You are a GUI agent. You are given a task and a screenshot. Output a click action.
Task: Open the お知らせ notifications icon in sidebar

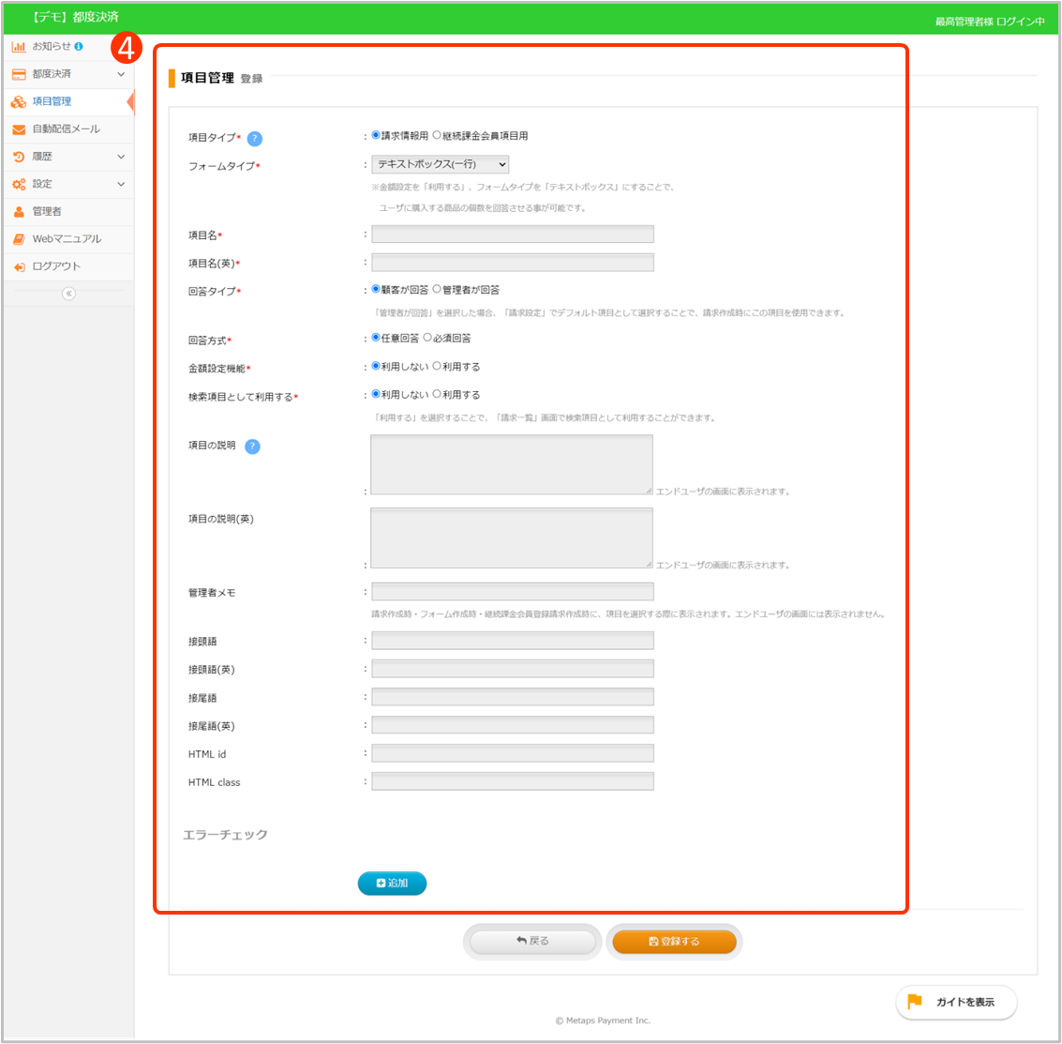point(20,46)
